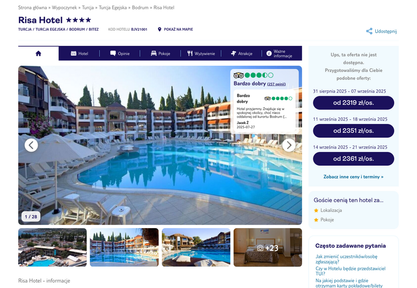Open the camera +23 photos thumbnail
The width and height of the screenshot is (417, 288).
(267, 247)
